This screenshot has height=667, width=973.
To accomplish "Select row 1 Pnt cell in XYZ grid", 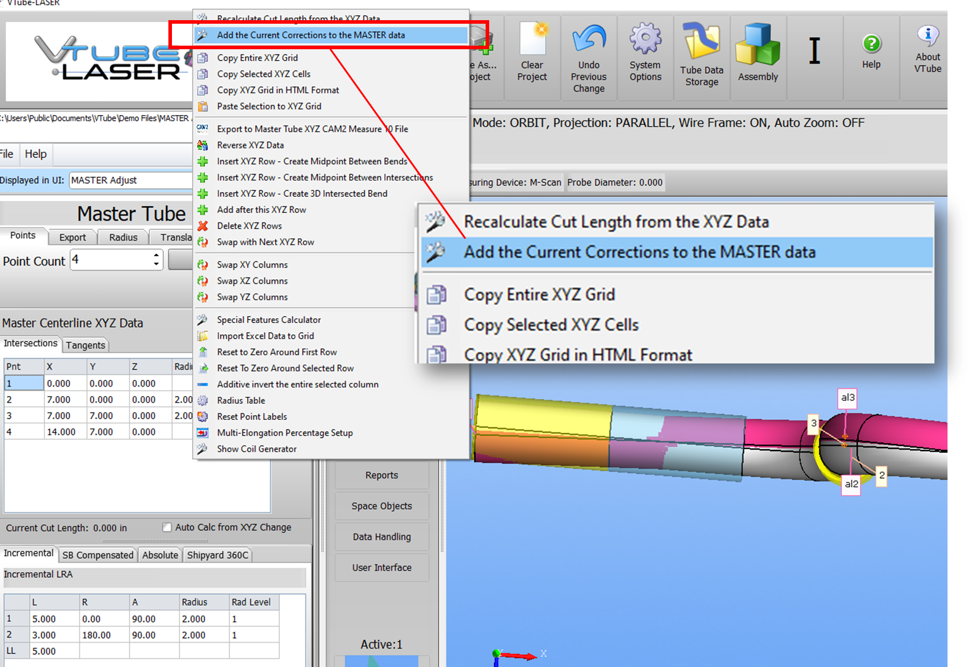I will pos(24,383).
